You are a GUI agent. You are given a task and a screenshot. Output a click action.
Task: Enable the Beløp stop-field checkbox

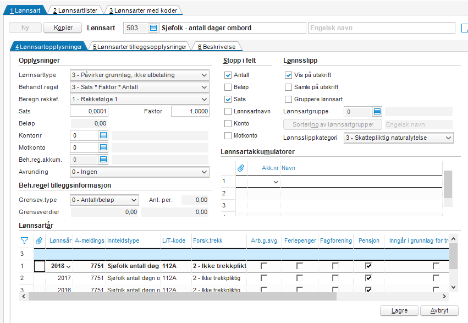[228, 87]
